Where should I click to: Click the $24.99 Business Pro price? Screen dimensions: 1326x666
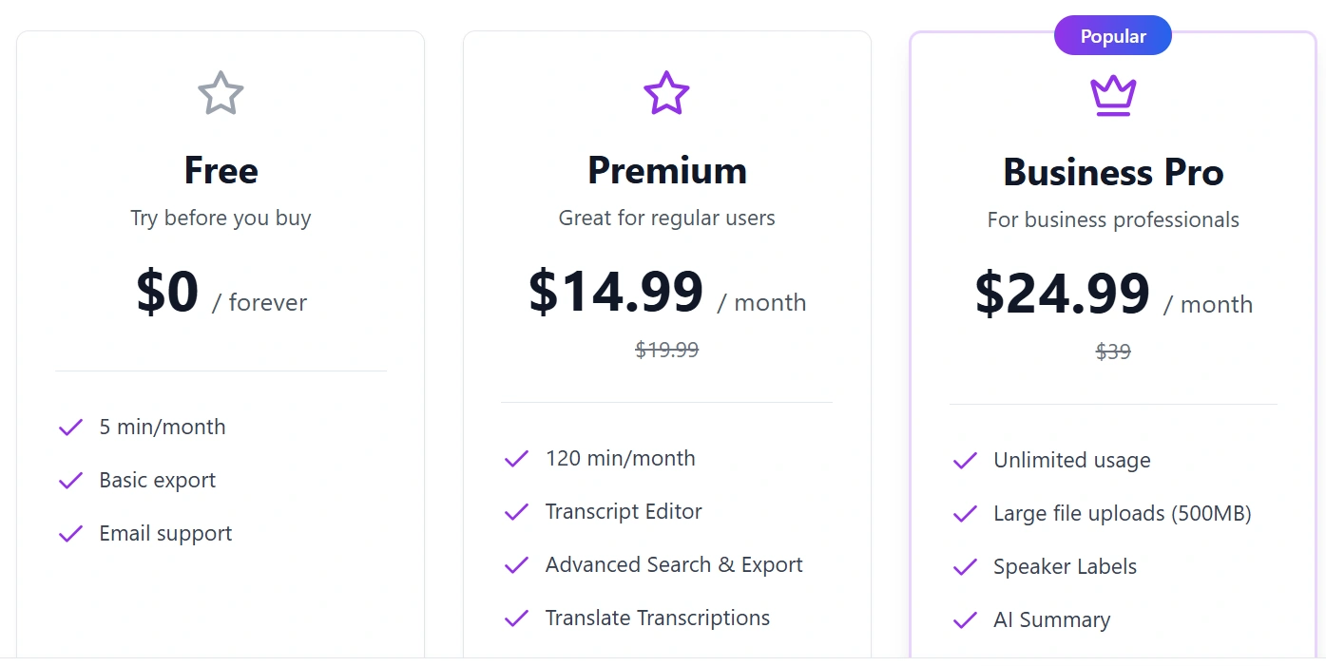(x=1062, y=294)
